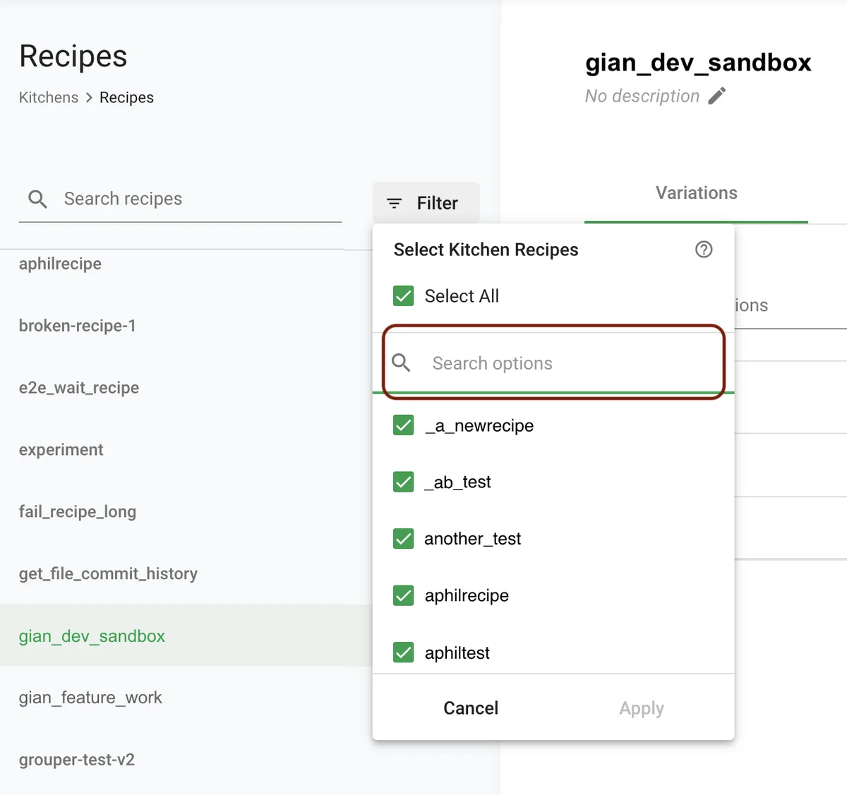
Task: Open help for Select Kitchen Recipes
Action: click(x=703, y=249)
